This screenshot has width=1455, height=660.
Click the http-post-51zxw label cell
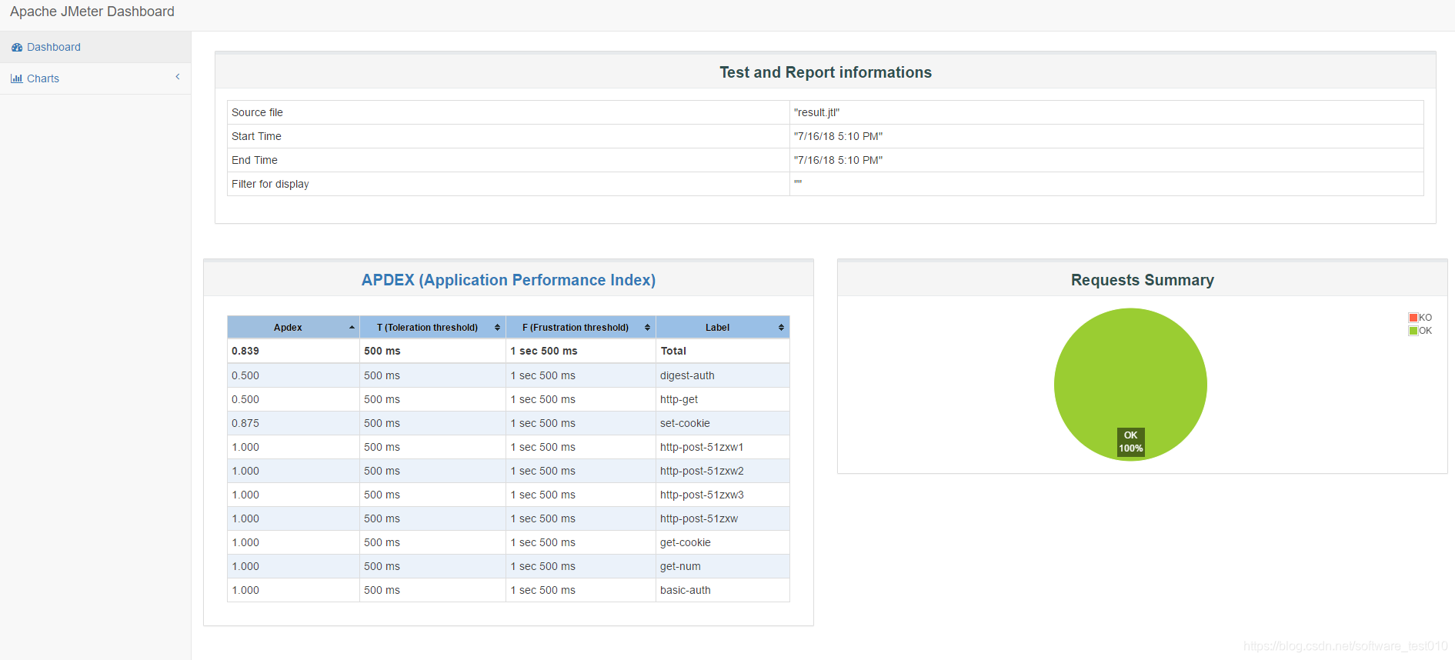click(722, 518)
